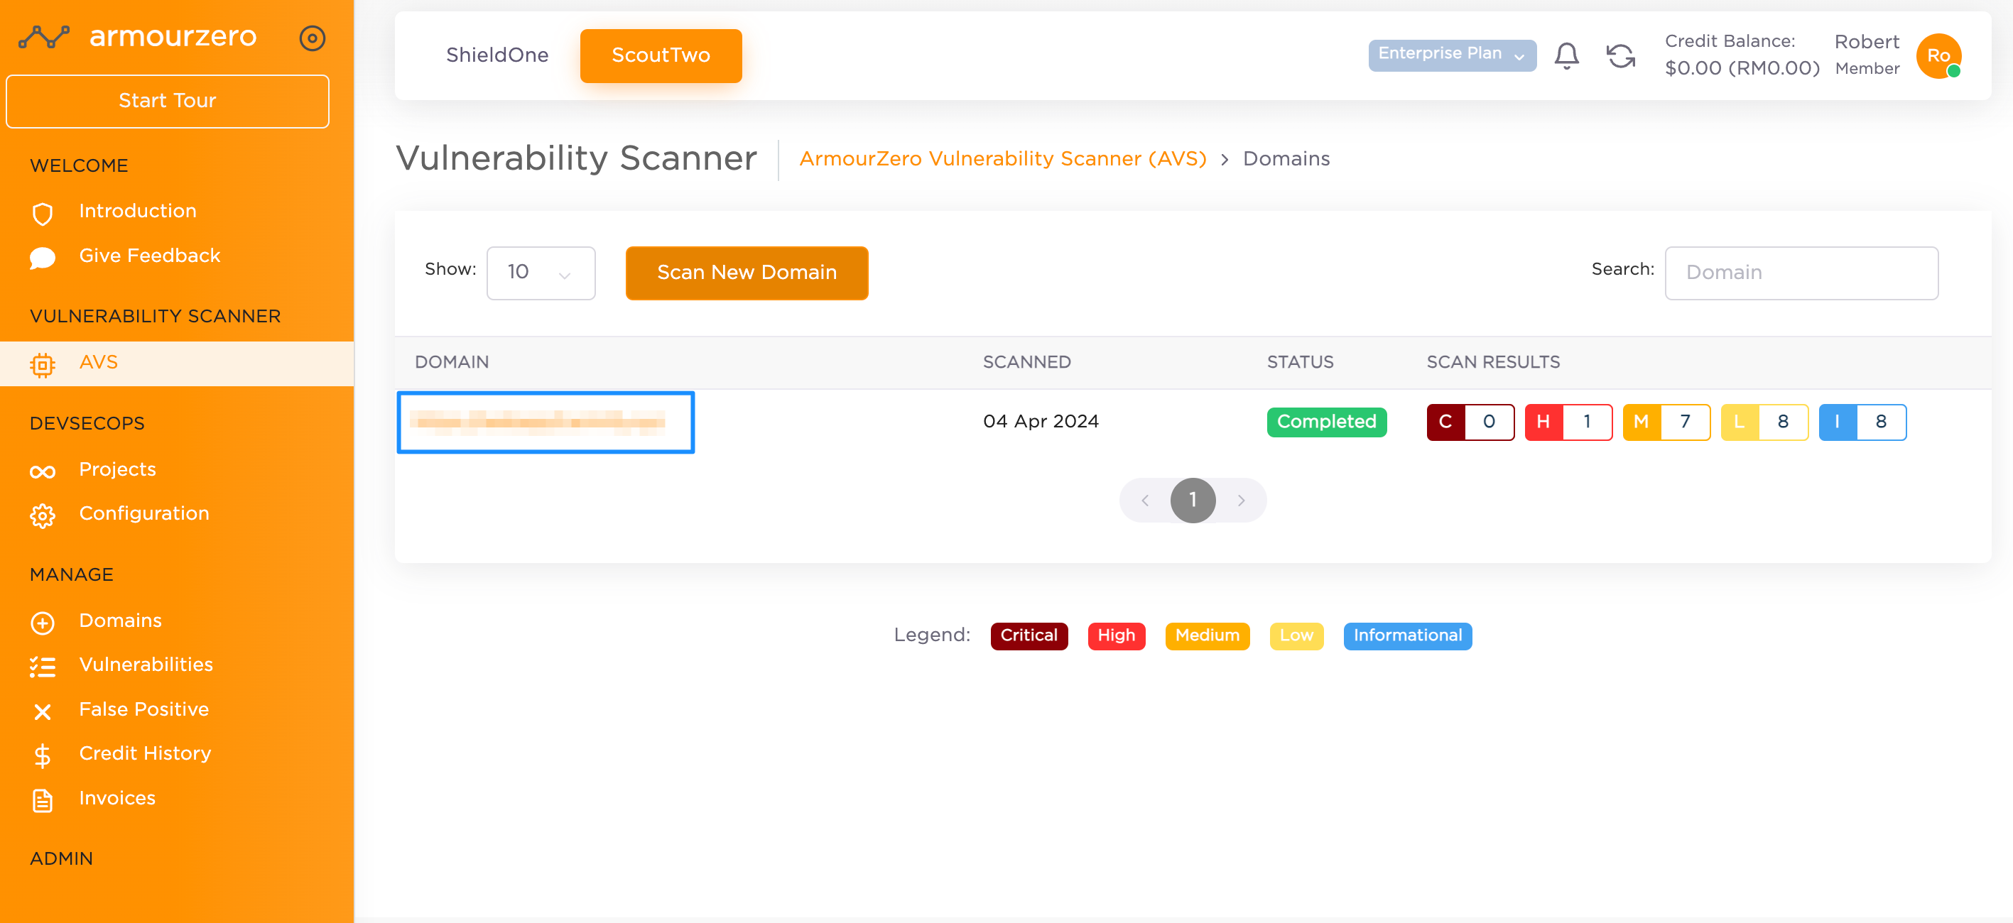Select page 1 in pagination
This screenshot has height=923, width=2013.
1193,501
